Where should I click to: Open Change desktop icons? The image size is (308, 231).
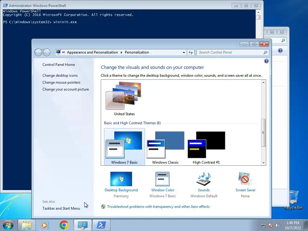tap(60, 75)
